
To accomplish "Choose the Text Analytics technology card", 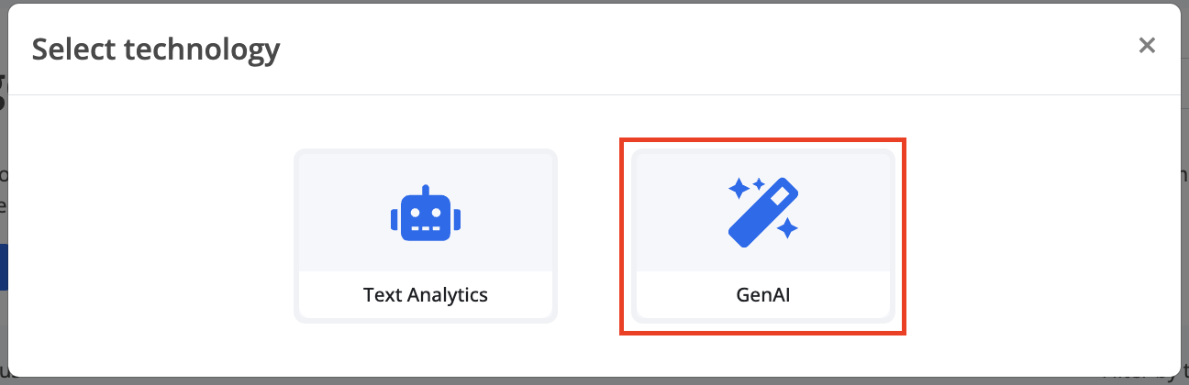I will (426, 236).
